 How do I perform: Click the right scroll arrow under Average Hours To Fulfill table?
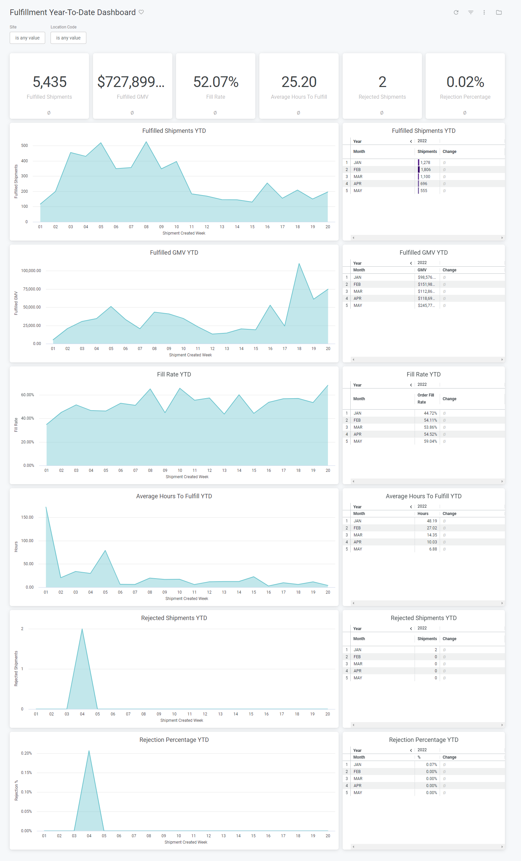502,603
